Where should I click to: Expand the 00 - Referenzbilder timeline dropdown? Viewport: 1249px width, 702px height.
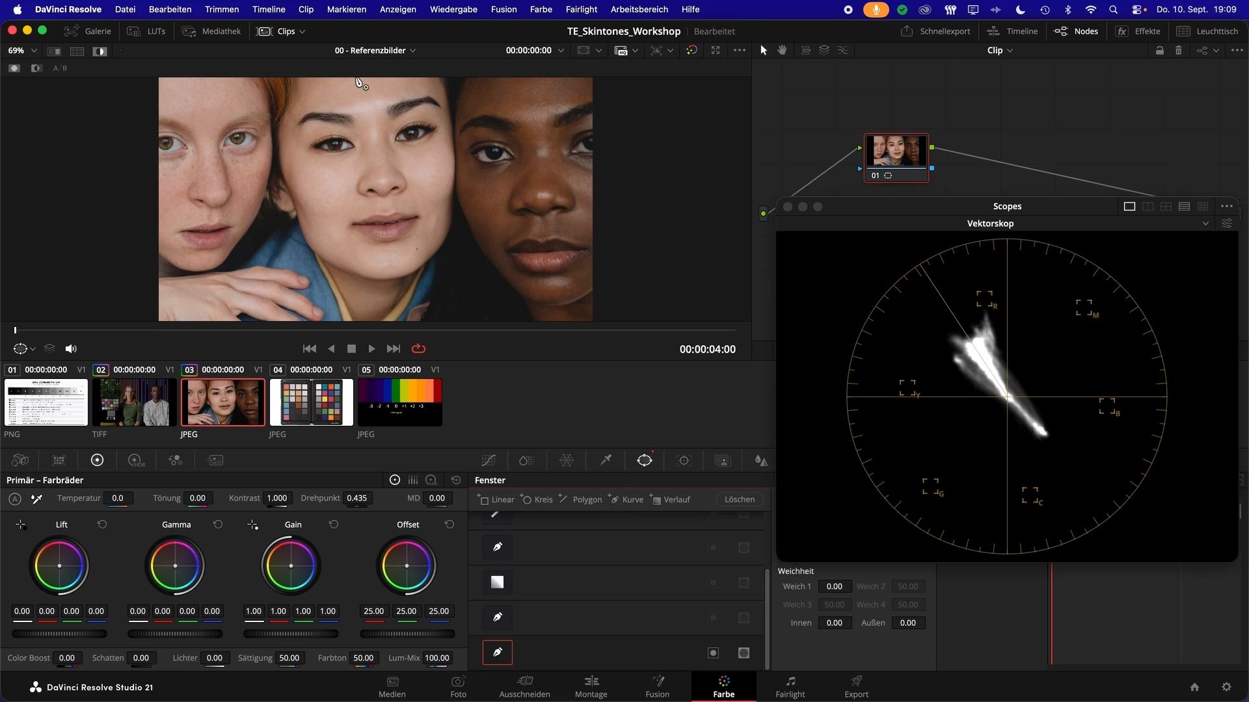[x=375, y=50]
